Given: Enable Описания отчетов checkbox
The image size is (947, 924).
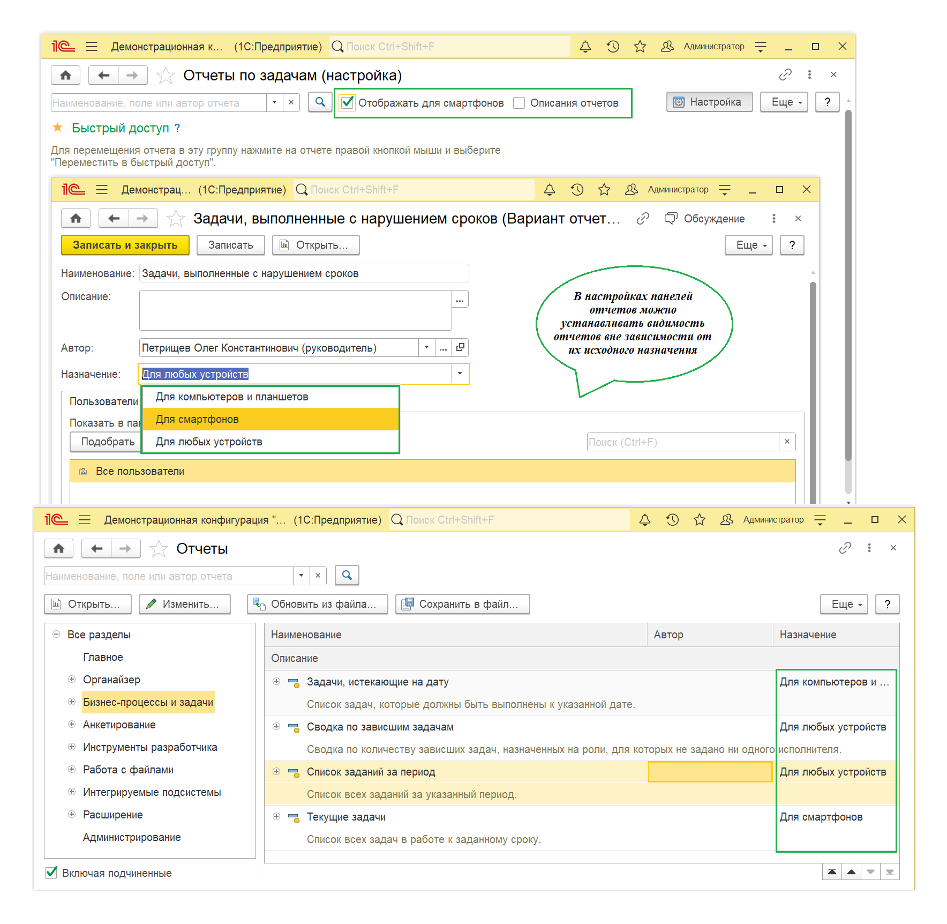Looking at the screenshot, I should [519, 103].
